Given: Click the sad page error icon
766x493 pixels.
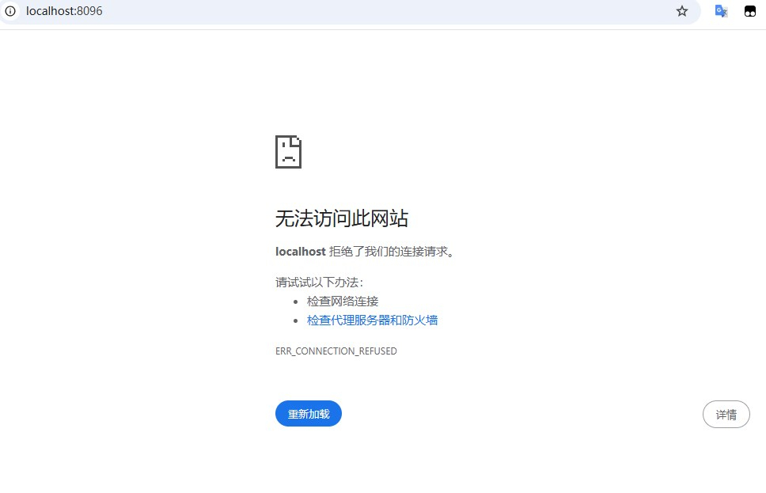Looking at the screenshot, I should click(288, 152).
